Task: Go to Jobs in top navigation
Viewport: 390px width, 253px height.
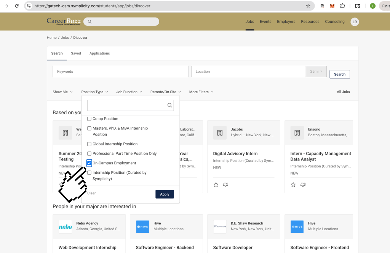Action: 250,22
